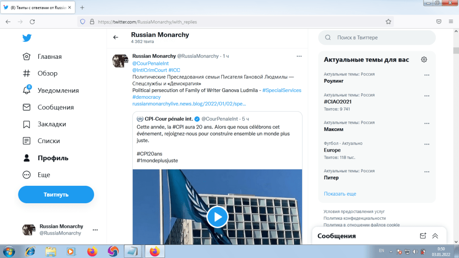Open Главная home page

[42, 57]
